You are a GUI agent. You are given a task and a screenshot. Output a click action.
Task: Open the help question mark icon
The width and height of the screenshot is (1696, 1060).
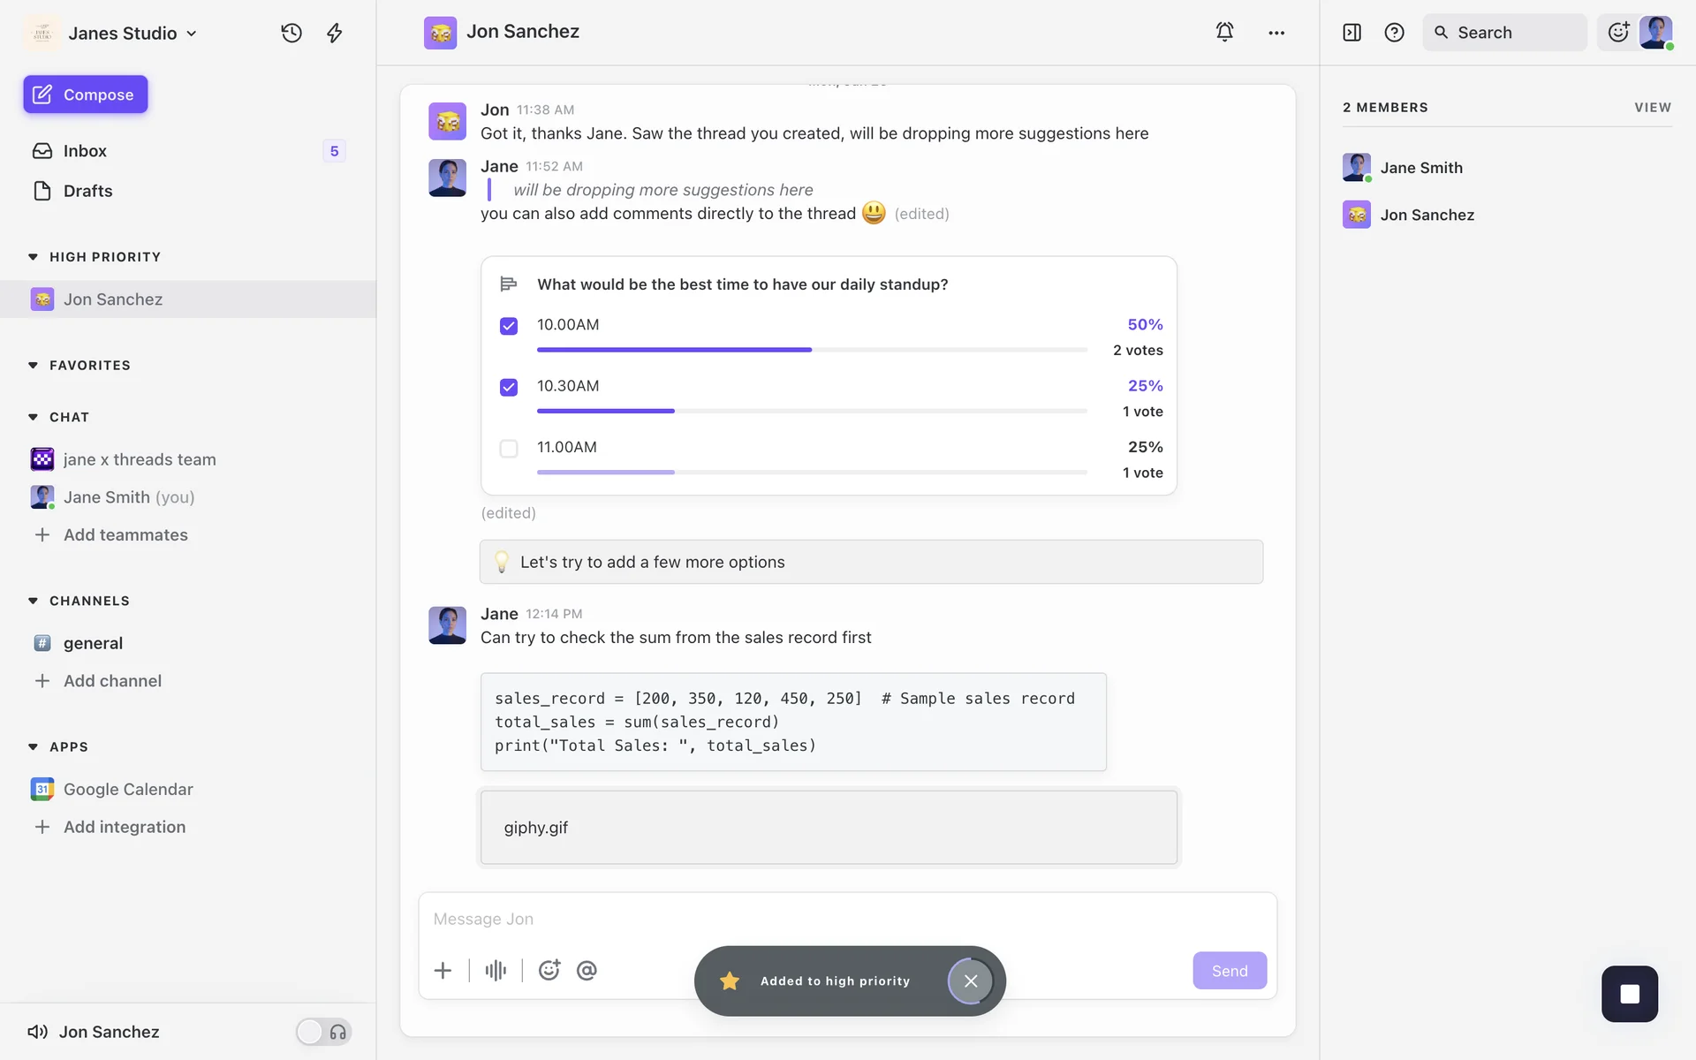tap(1394, 33)
